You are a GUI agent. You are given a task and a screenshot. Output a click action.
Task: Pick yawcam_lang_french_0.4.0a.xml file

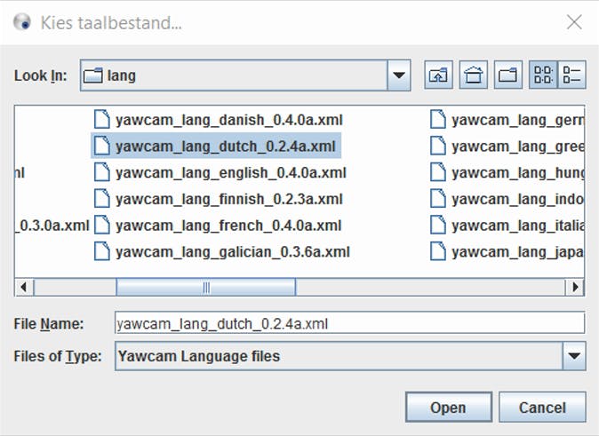pyautogui.click(x=228, y=226)
